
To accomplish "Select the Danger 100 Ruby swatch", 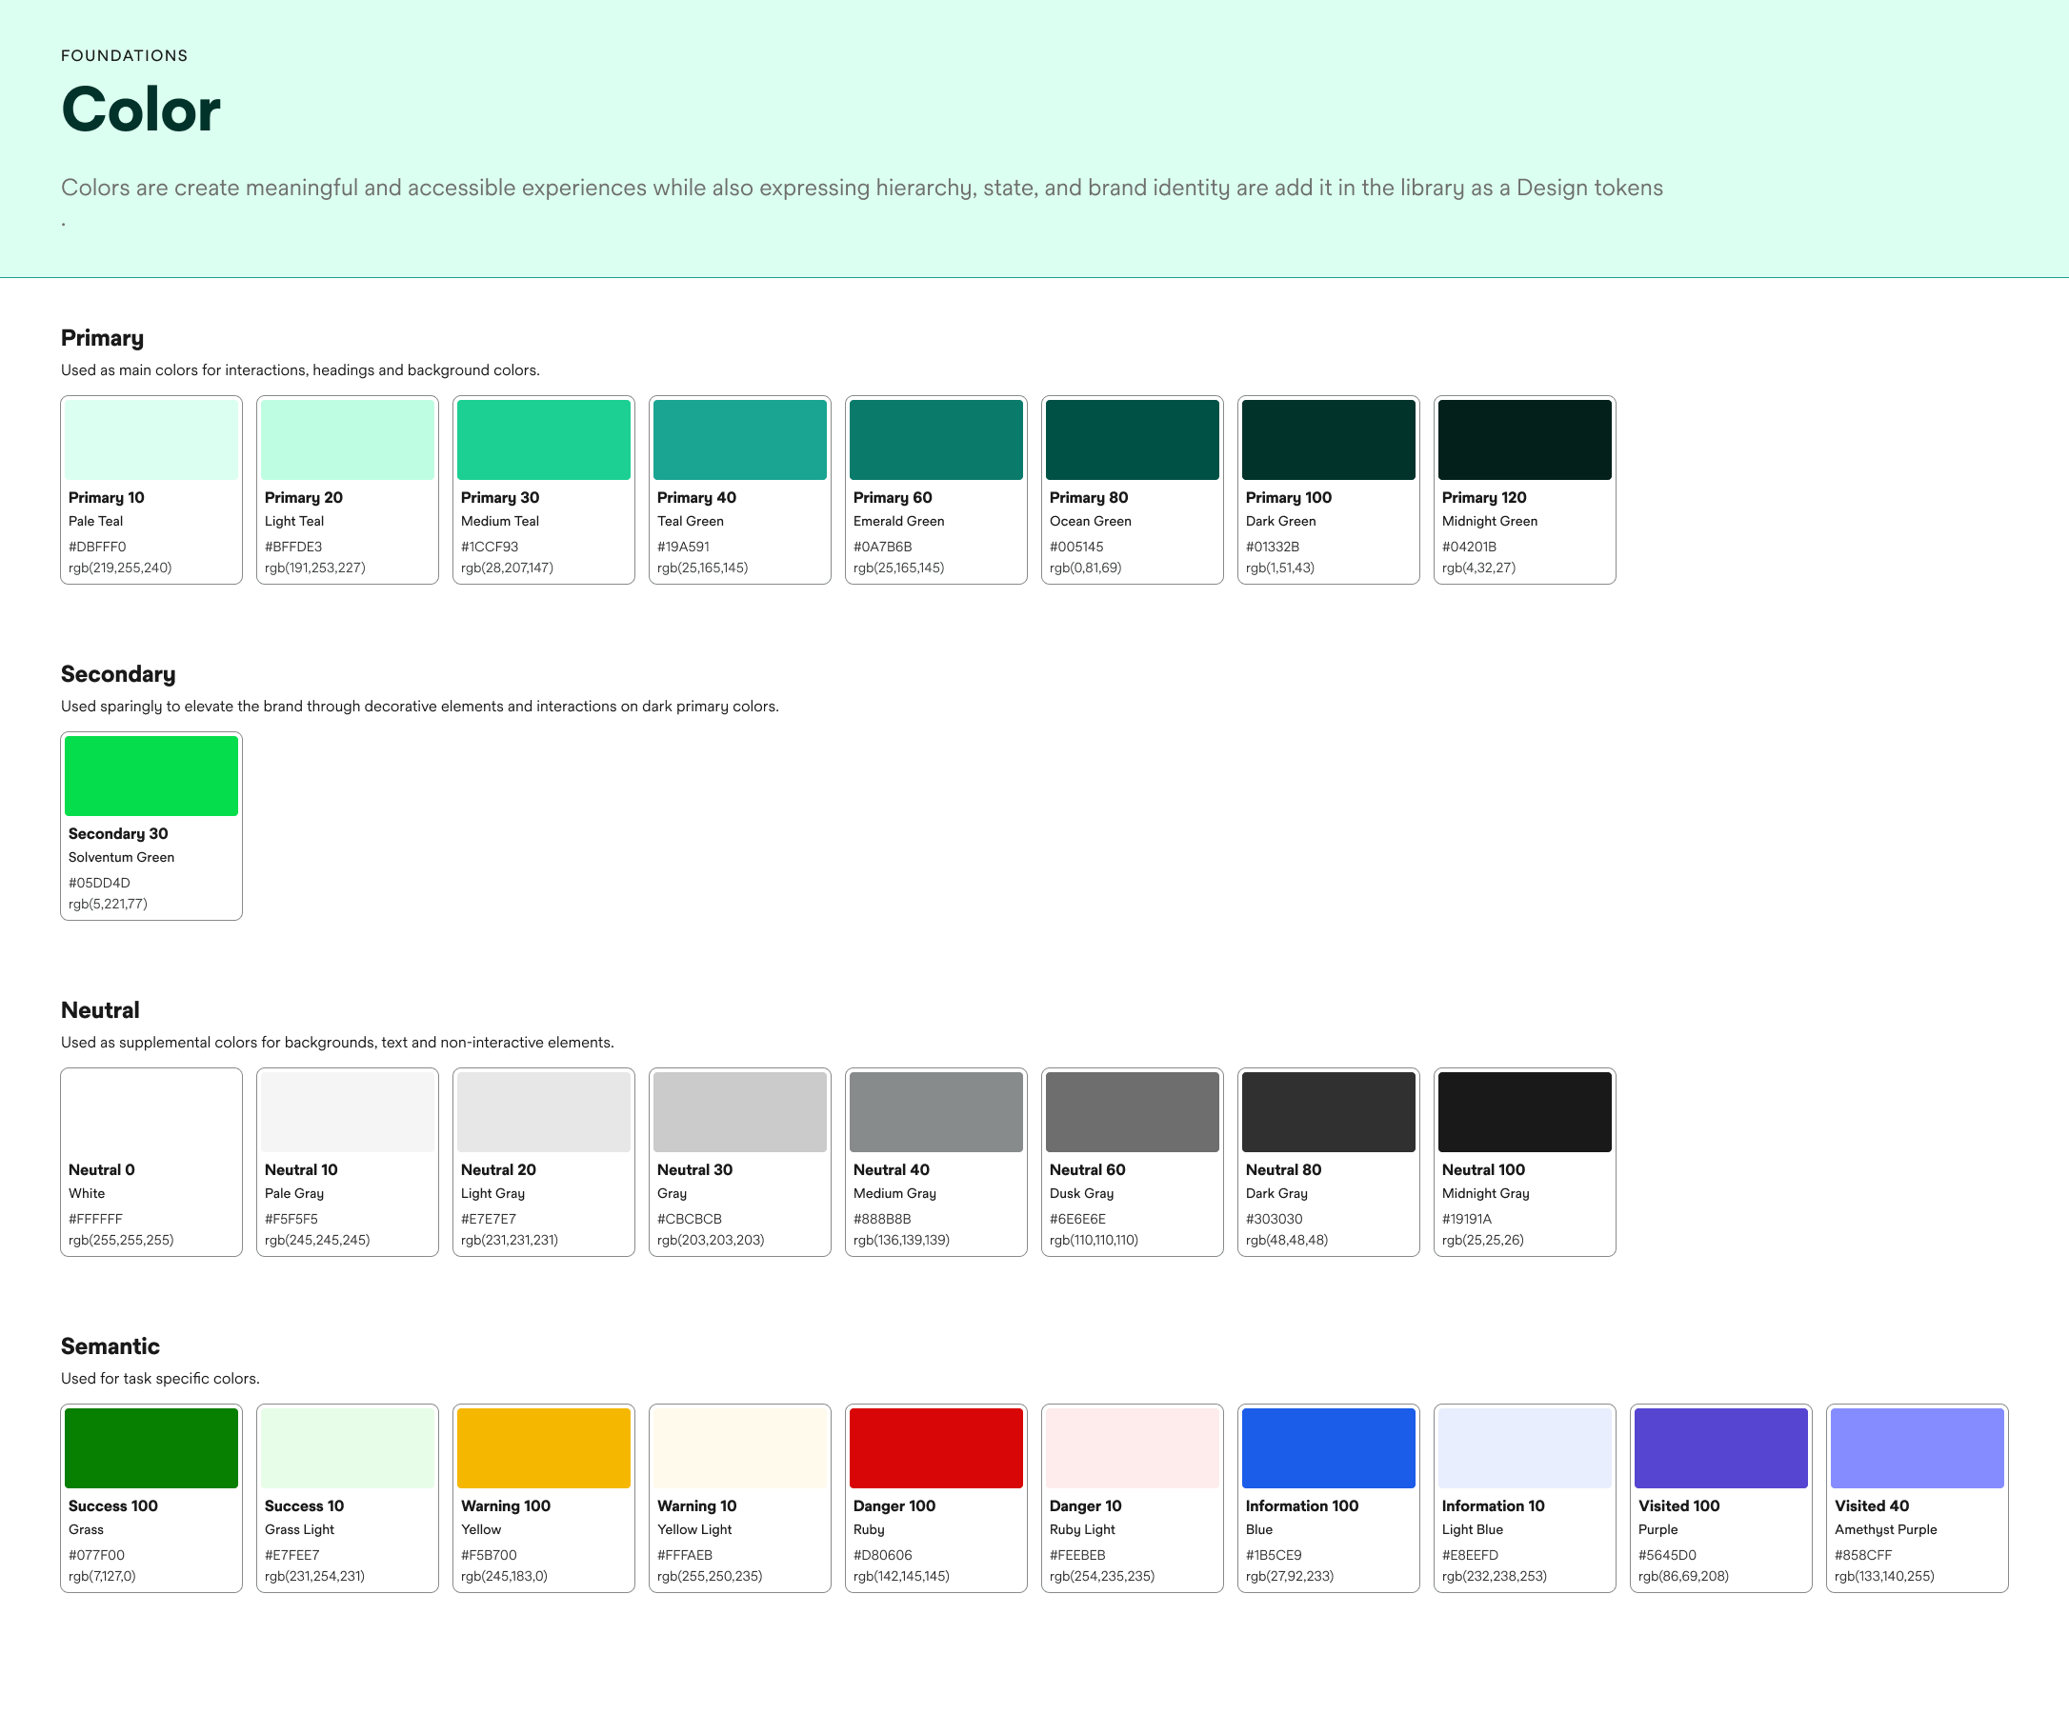I will 935,1448.
